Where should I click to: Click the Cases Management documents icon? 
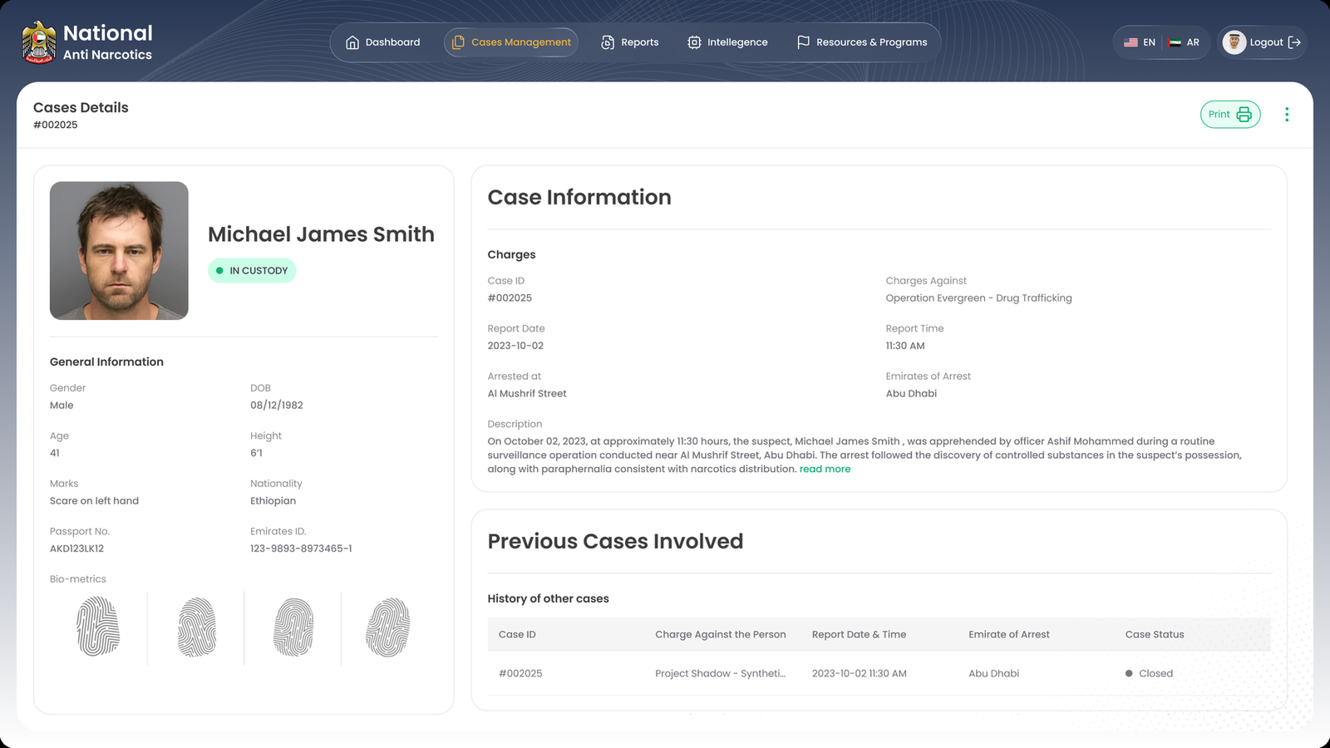(x=458, y=42)
